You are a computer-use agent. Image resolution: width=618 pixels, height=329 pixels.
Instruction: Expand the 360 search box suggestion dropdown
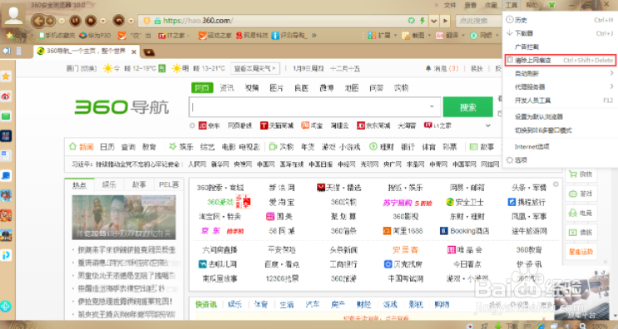[432, 106]
